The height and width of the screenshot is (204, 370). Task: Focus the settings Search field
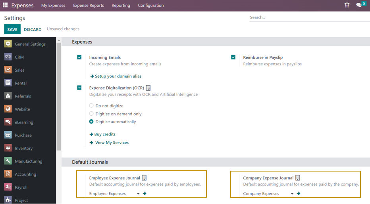point(308,17)
